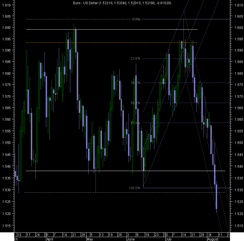This screenshot has height=241, width=244.
Task: Click 1.610 on the left price axis
Action: [x=6, y=5]
